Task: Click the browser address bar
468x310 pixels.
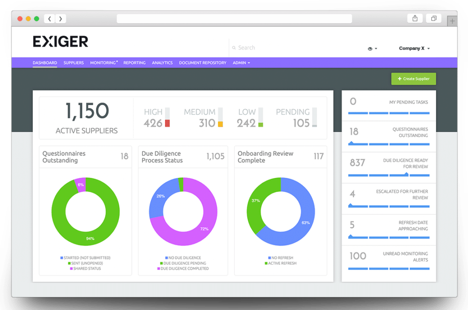Action: coord(234,19)
